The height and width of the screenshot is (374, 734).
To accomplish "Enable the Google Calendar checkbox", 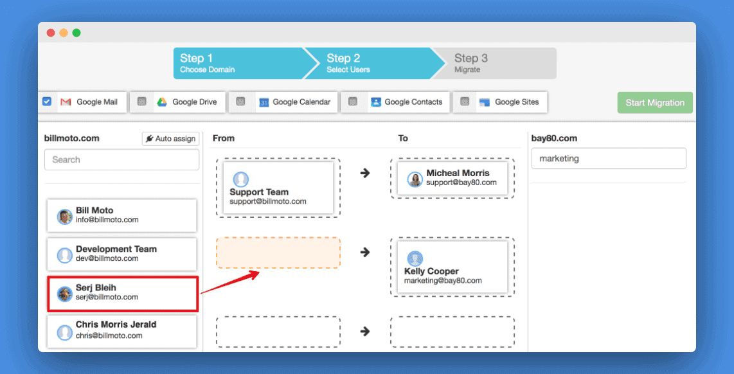I will click(241, 101).
